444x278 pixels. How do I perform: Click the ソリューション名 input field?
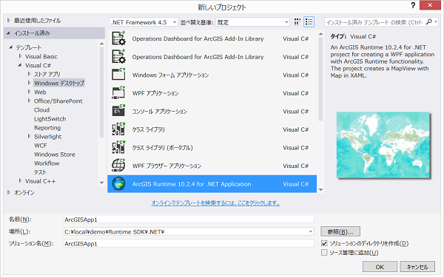189,243
